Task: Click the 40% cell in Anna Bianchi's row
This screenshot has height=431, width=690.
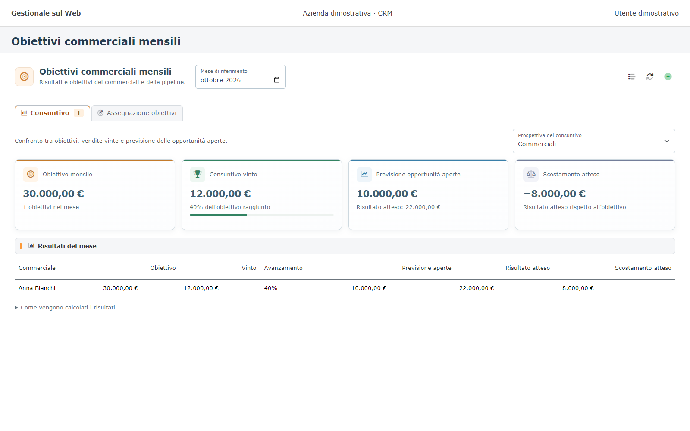Action: pos(271,288)
